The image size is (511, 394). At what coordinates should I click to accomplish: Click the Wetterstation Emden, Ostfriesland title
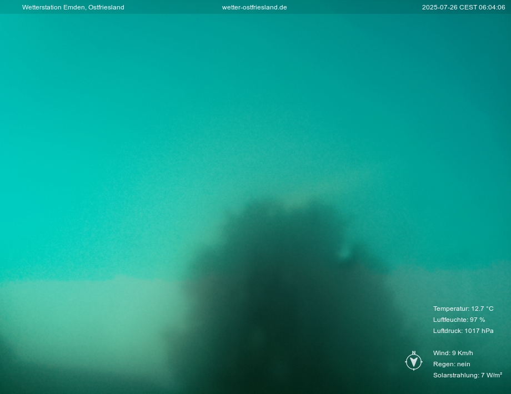pos(73,7)
